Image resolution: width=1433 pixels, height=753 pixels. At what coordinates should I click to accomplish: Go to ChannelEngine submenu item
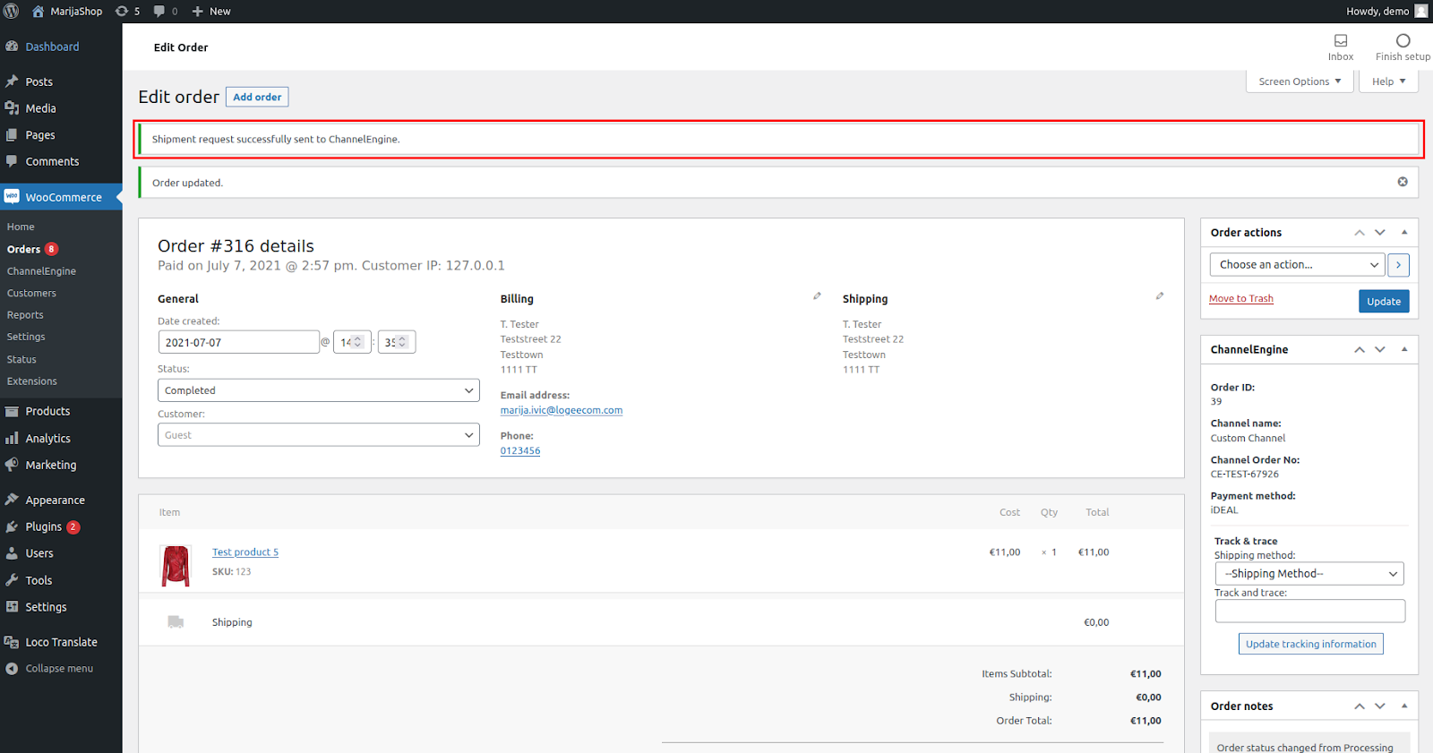(41, 271)
